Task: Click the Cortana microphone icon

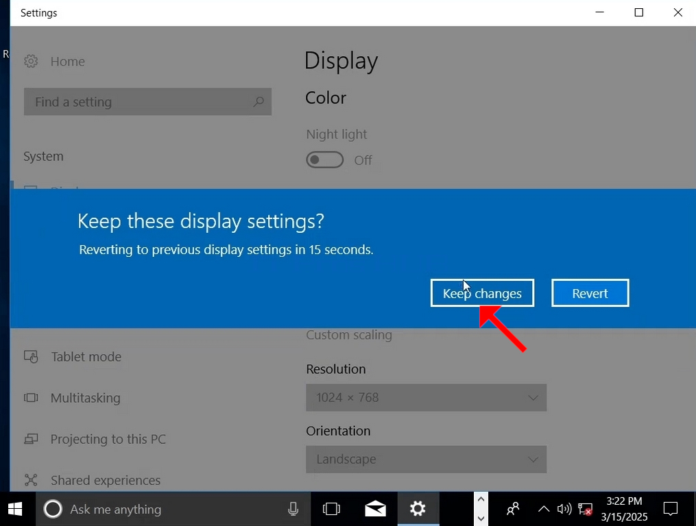Action: point(293,509)
